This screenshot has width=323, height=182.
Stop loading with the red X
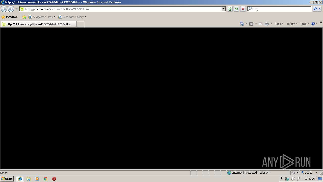pos(243,9)
